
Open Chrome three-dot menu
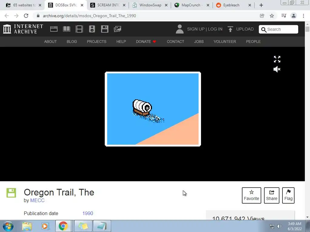tap(303, 16)
